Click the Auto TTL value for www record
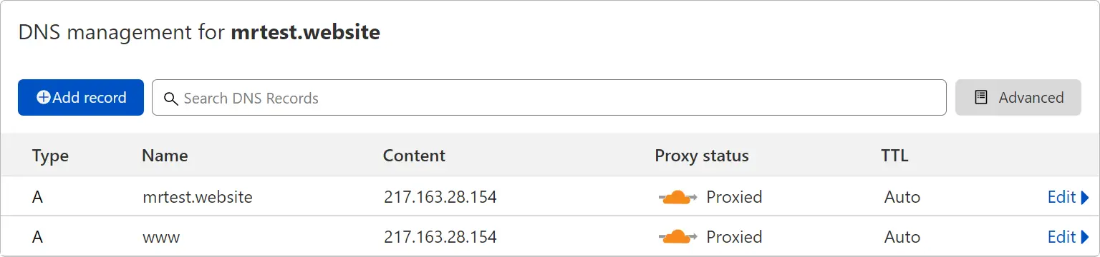 [902, 237]
